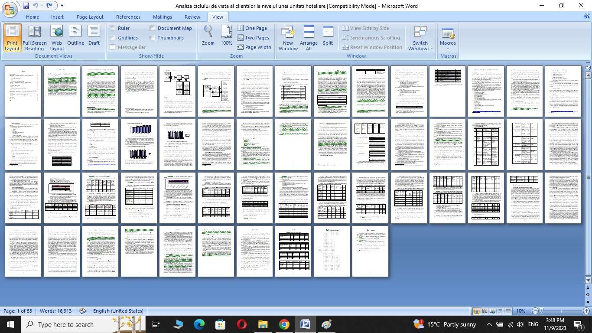This screenshot has width=592, height=333.
Task: Open a New Window
Action: tap(288, 38)
